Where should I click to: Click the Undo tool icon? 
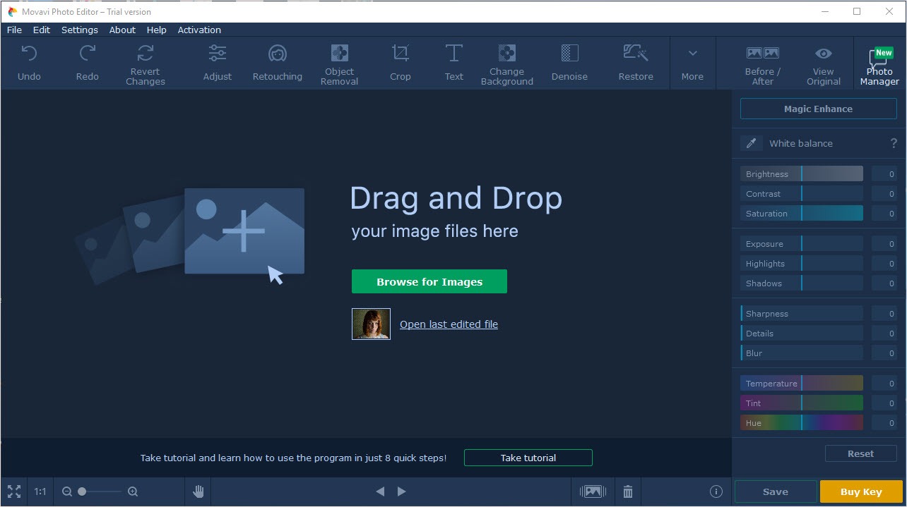29,54
